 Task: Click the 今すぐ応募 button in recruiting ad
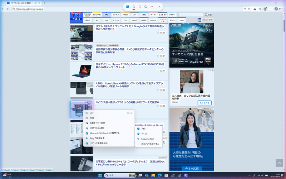[x=192, y=169]
